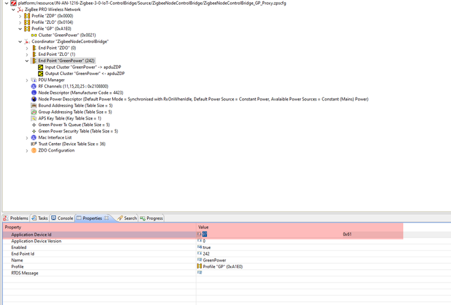The image size is (451, 305).
Task: Click the End Point "GreenPower" icon
Action: click(x=34, y=61)
